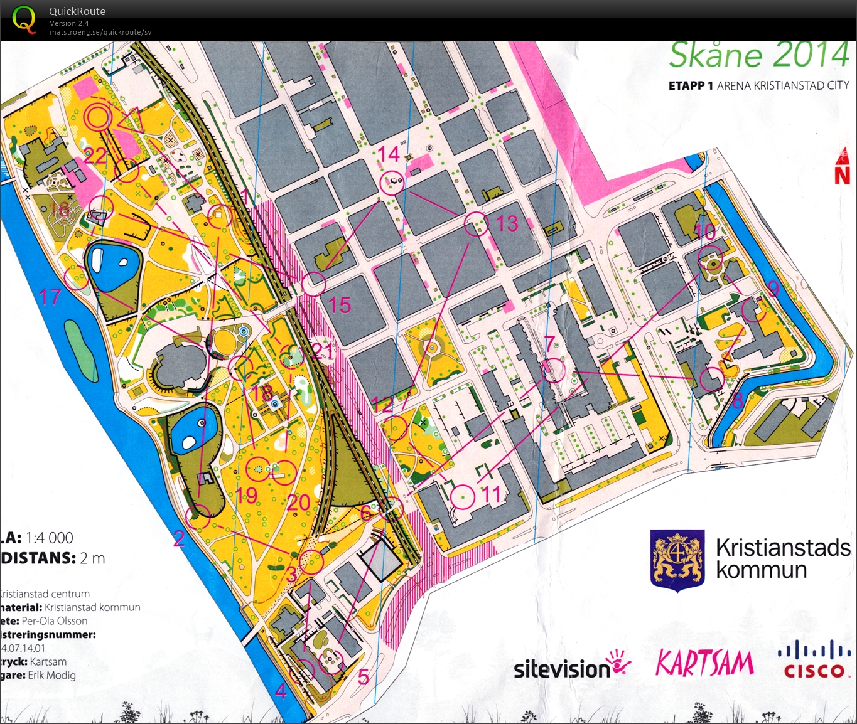This screenshot has height=724, width=857.
Task: Select control number 11 label
Action: click(x=491, y=494)
